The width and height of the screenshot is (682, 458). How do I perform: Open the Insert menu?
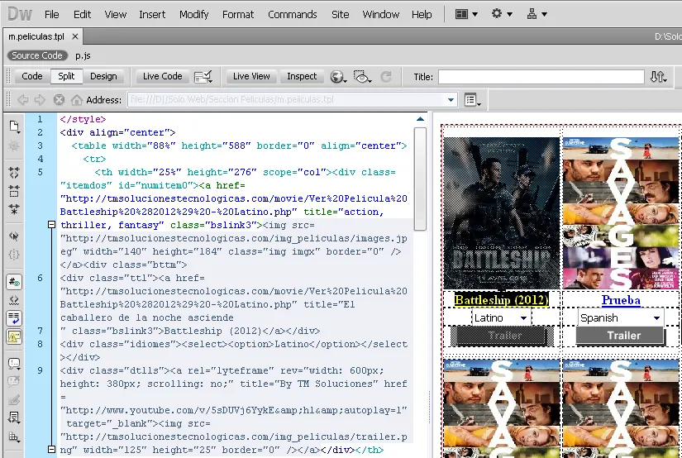point(152,14)
